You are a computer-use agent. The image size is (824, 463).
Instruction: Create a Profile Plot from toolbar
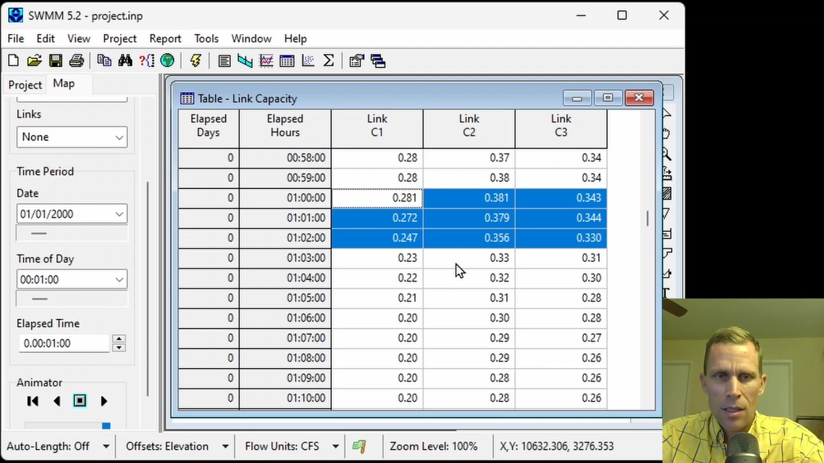tap(245, 61)
